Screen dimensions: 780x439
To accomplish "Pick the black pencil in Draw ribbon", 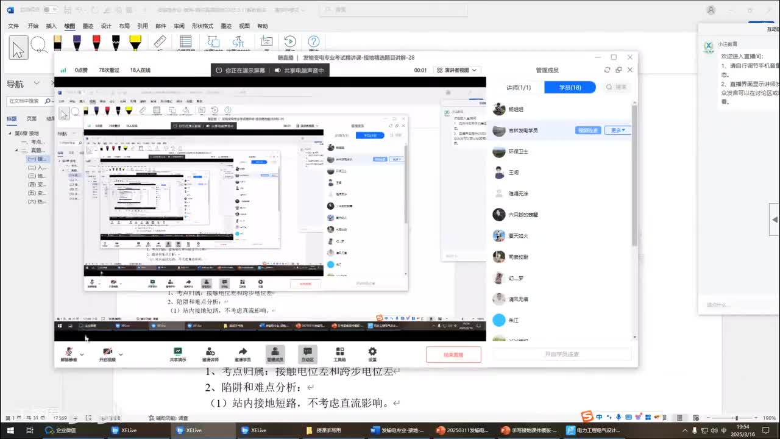I will pos(116,43).
